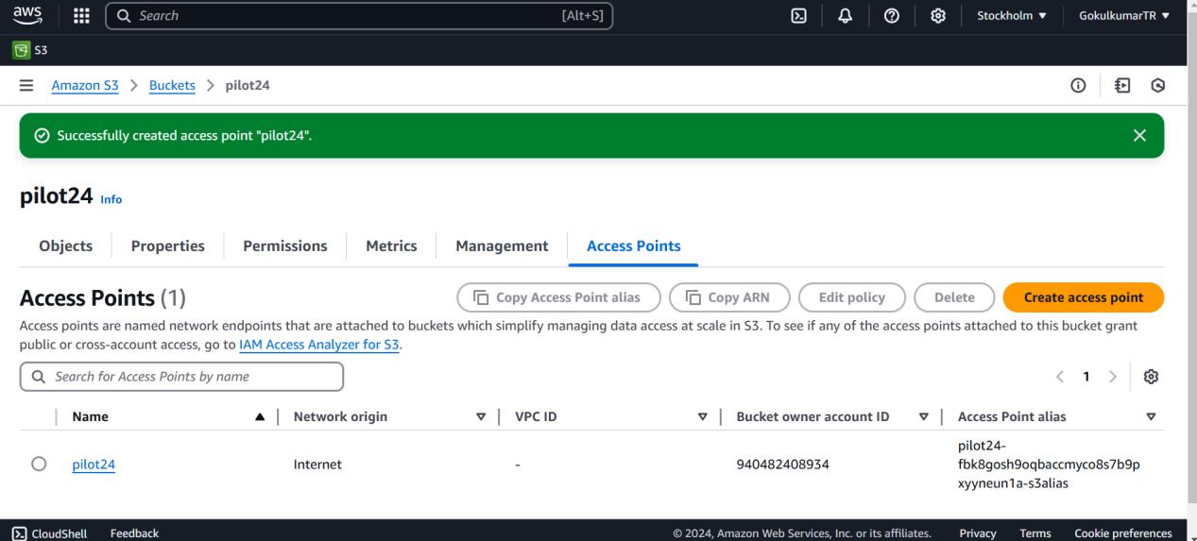Open the pilot24 access point link

[x=94, y=465]
